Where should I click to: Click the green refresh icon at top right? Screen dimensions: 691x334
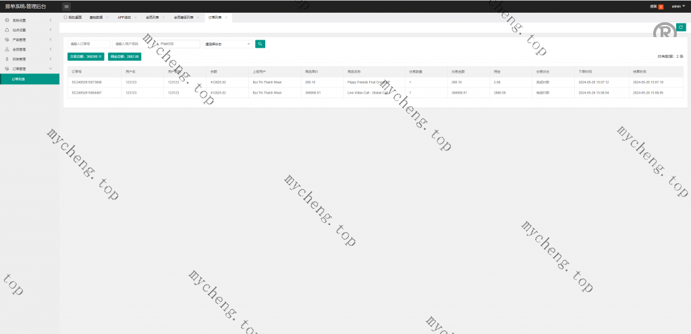click(681, 26)
